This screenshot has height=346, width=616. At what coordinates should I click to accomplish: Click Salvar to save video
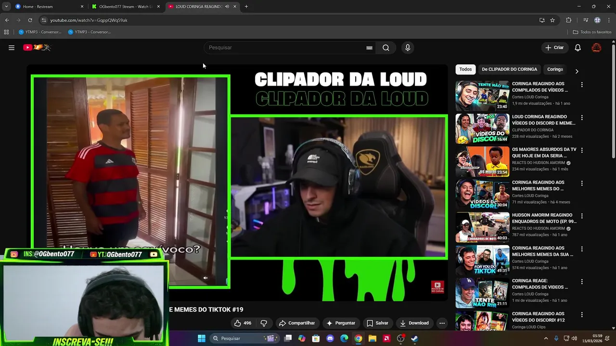tap(377, 323)
